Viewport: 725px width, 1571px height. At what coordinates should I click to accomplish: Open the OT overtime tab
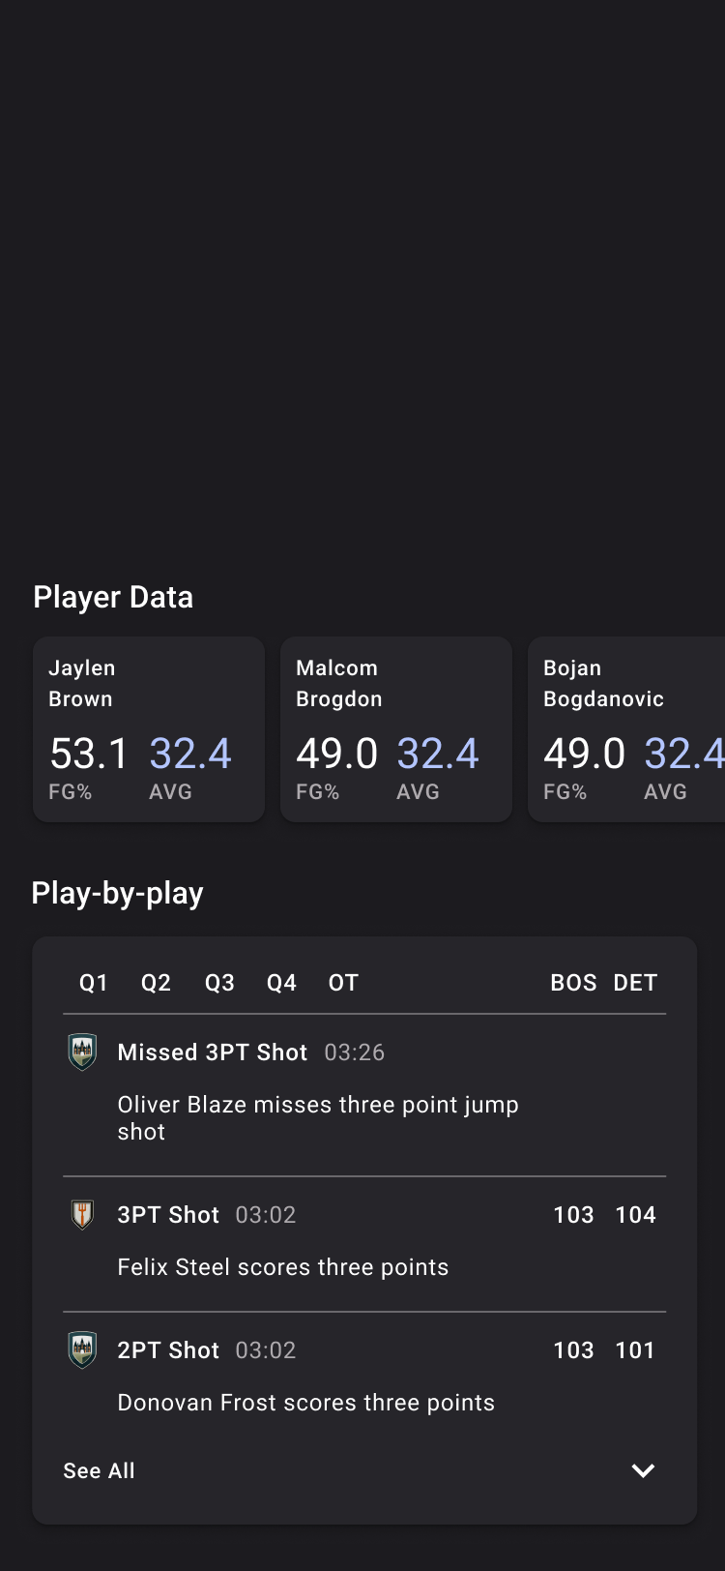343,983
